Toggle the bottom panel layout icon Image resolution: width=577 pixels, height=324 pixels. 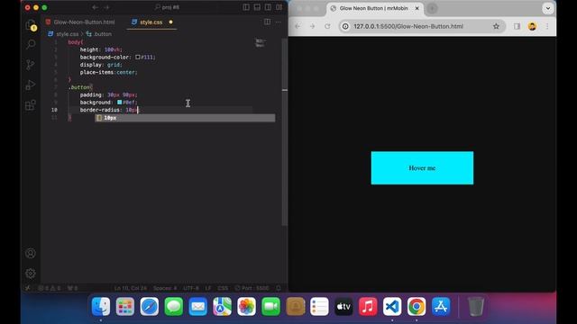[x=257, y=7]
